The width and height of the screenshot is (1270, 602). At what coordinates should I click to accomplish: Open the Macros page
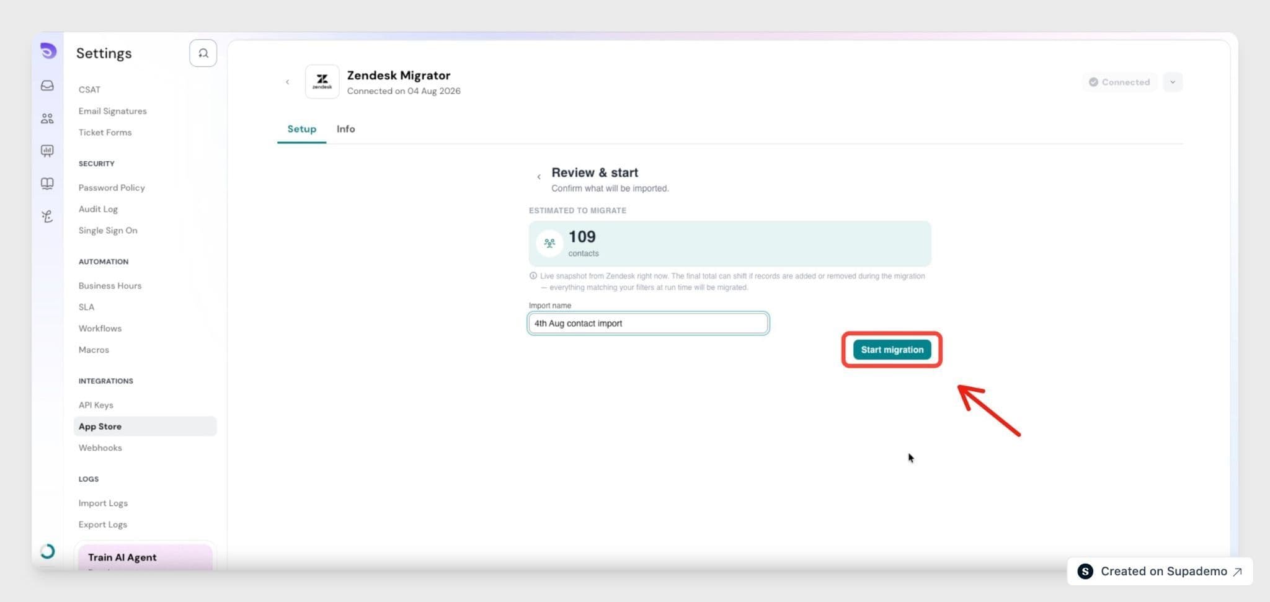click(x=94, y=350)
